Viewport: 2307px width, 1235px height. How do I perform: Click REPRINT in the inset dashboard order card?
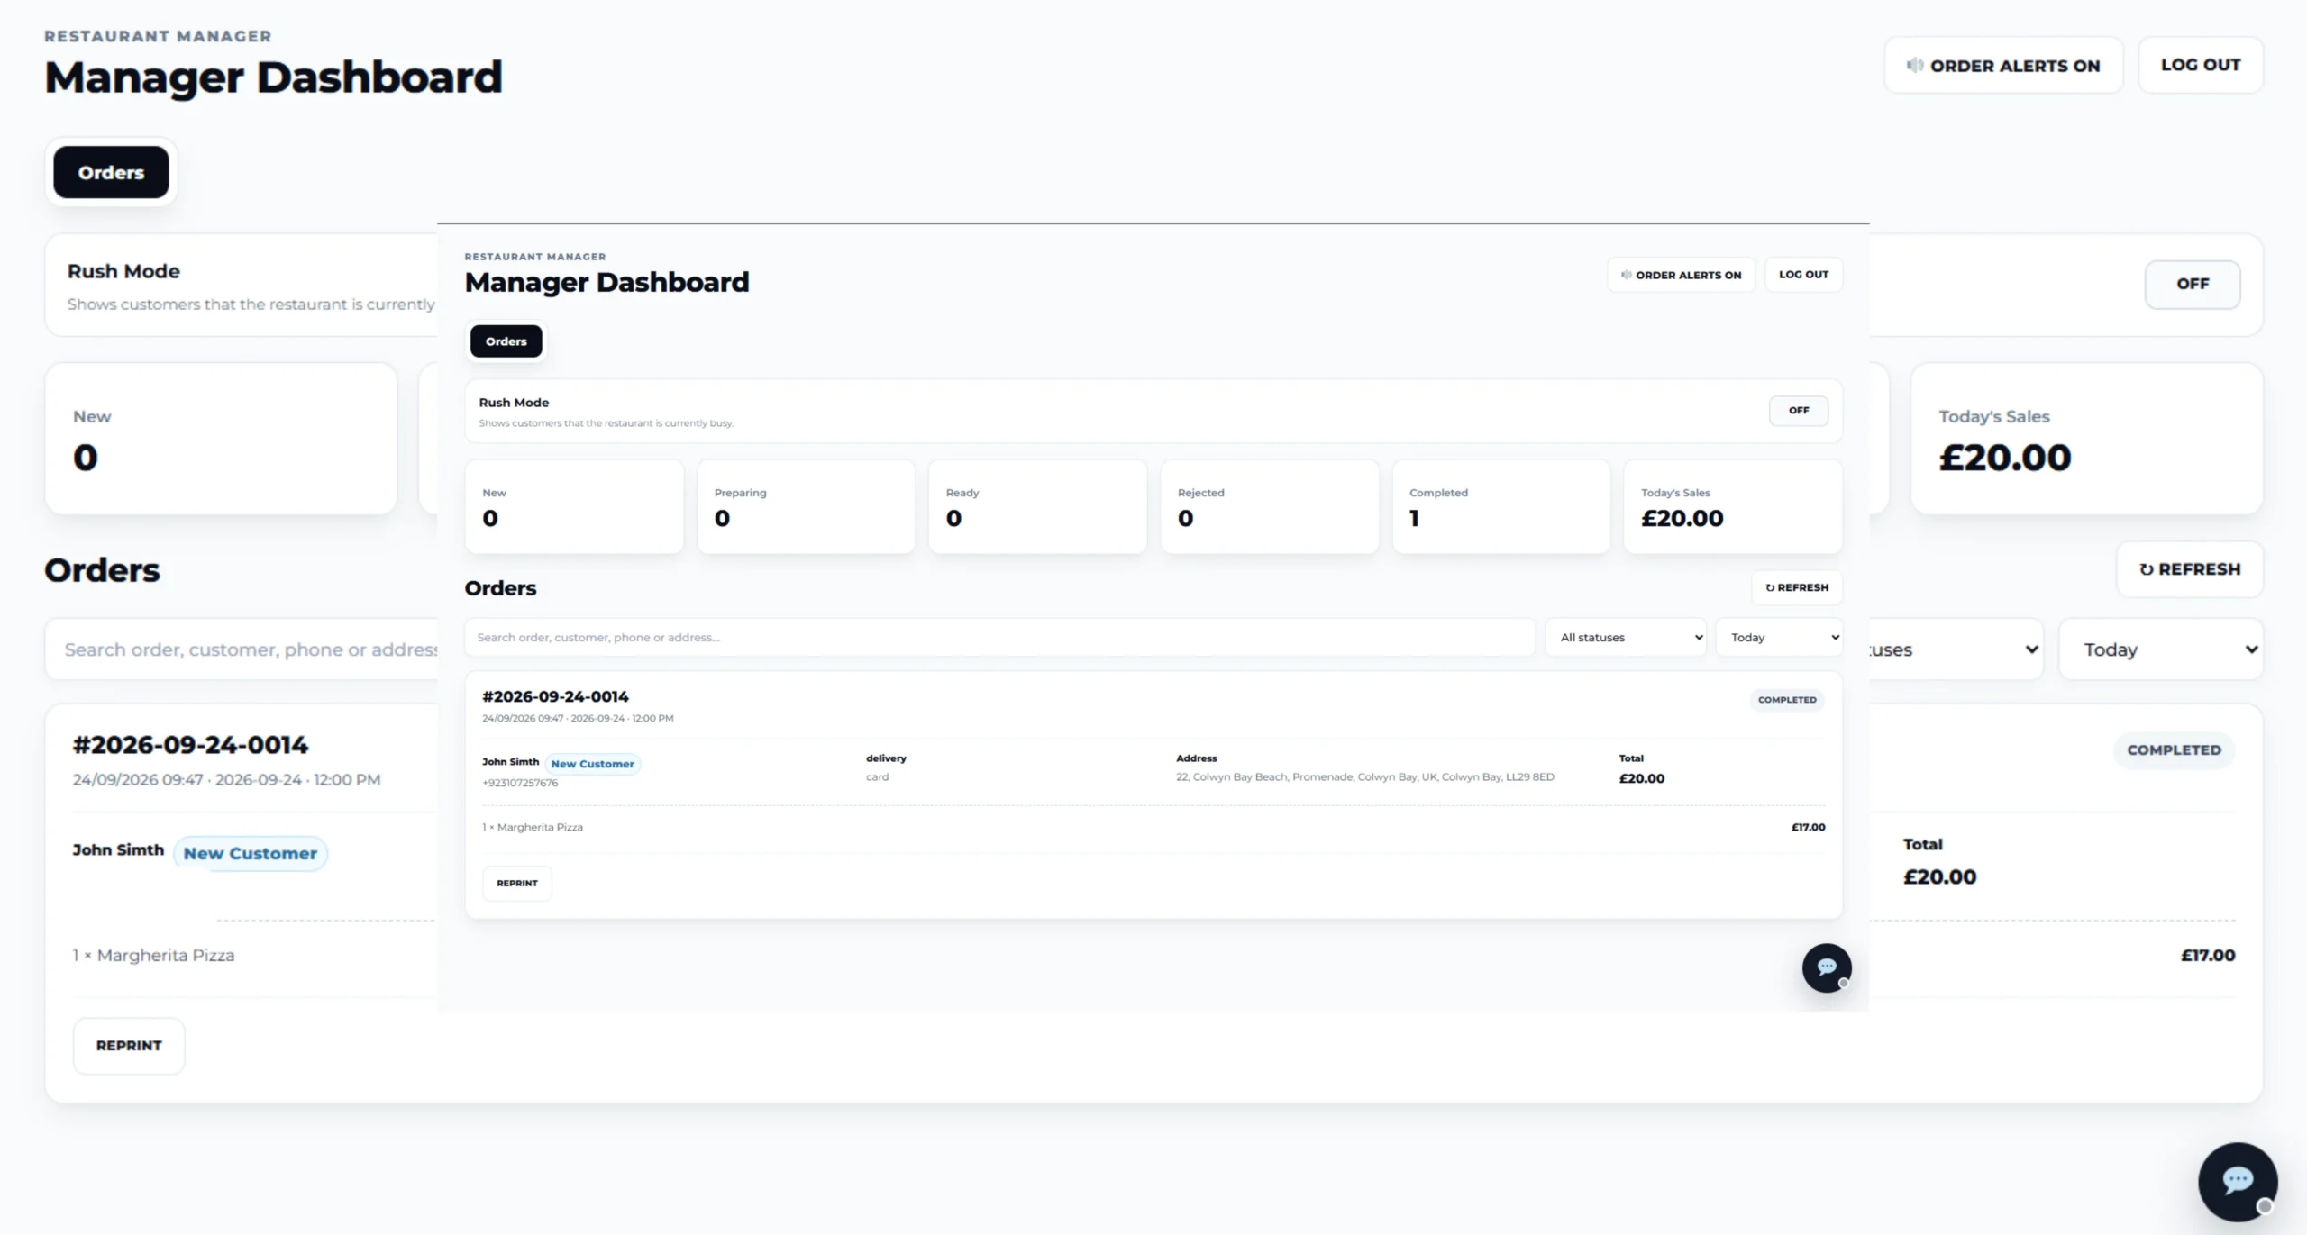pos(517,883)
